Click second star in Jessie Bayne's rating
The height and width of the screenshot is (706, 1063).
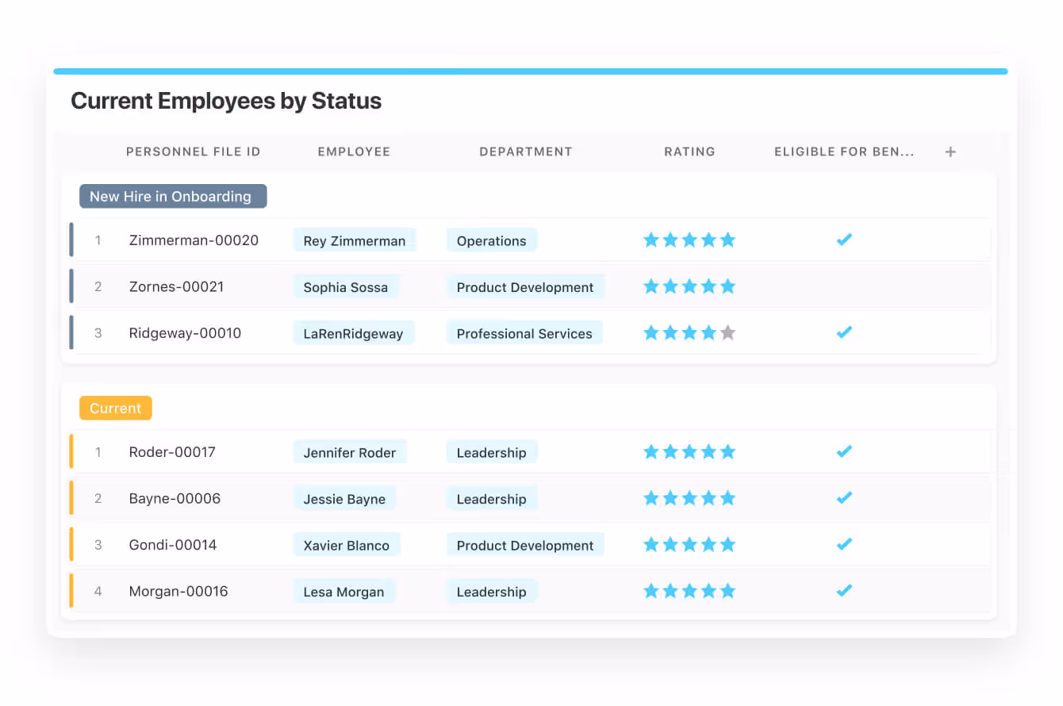[670, 498]
